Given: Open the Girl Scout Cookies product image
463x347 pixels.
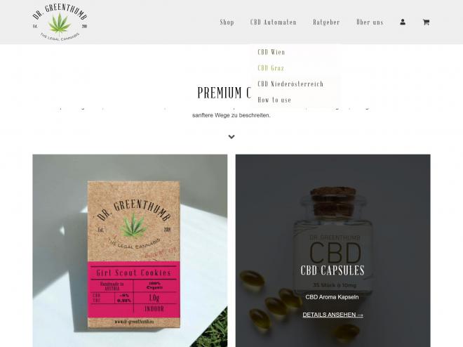Looking at the screenshot, I should coord(130,251).
